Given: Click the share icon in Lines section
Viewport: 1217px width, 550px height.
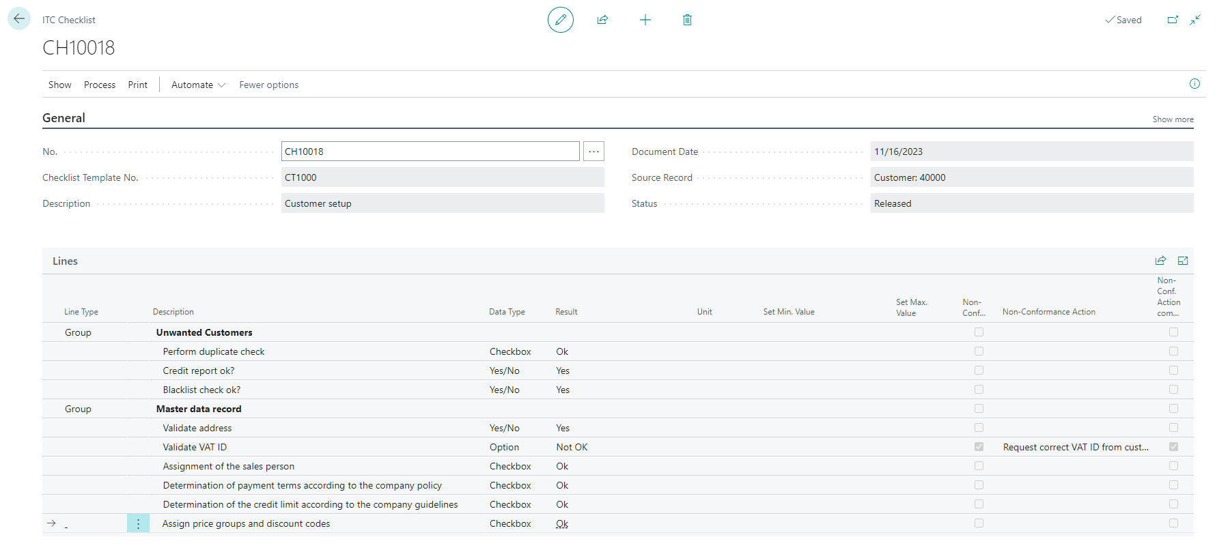Looking at the screenshot, I should (x=1160, y=261).
